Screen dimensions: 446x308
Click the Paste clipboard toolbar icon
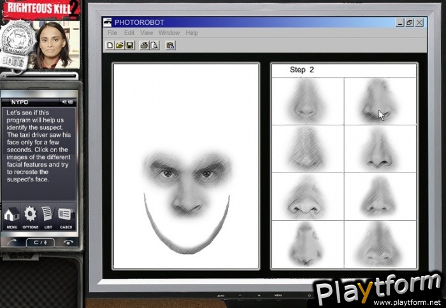tap(170, 45)
